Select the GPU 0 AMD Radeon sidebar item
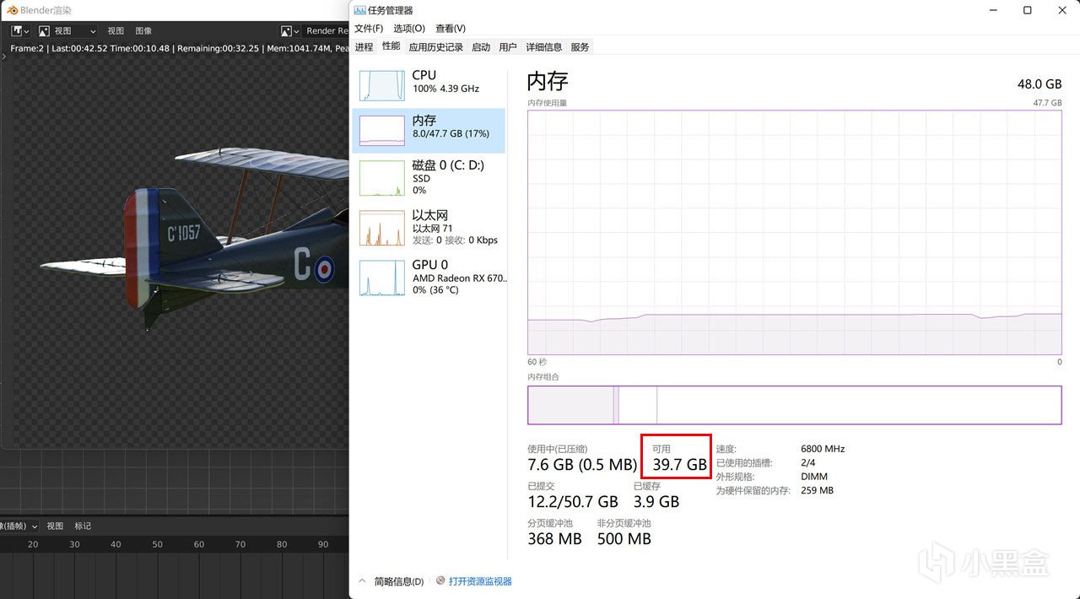 coord(429,277)
